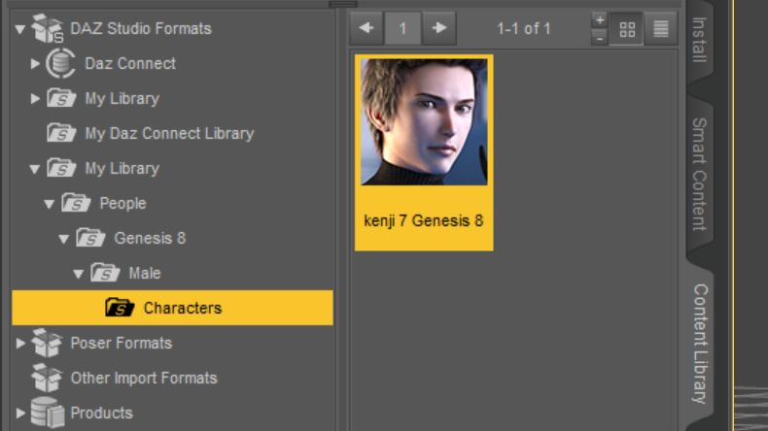Image resolution: width=768 pixels, height=431 pixels.
Task: Collapse the second My Library node
Action: click(35, 169)
